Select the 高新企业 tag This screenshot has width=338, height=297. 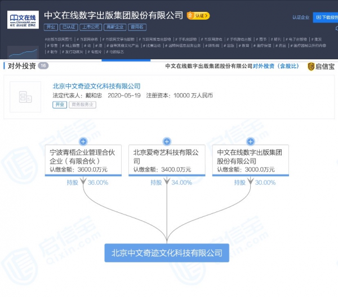115,27
